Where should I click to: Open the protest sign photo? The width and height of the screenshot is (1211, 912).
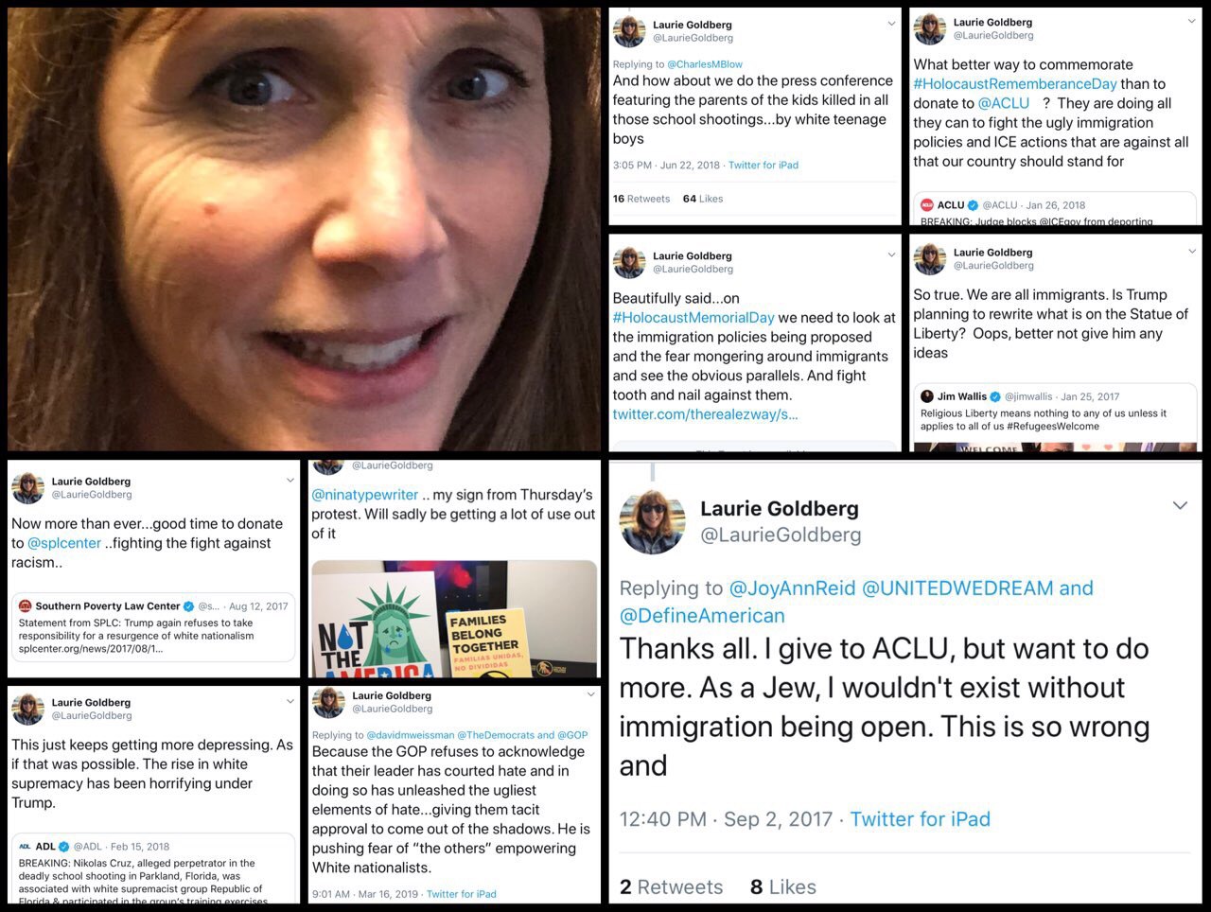pyautogui.click(x=454, y=619)
